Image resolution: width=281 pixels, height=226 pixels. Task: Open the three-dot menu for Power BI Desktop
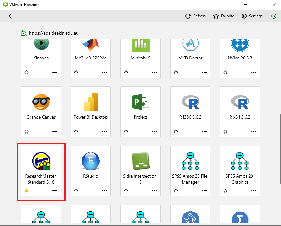pos(104,131)
